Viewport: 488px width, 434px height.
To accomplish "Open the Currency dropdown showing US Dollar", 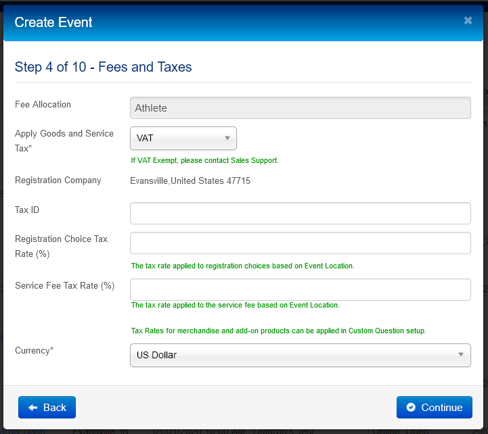I will [301, 355].
